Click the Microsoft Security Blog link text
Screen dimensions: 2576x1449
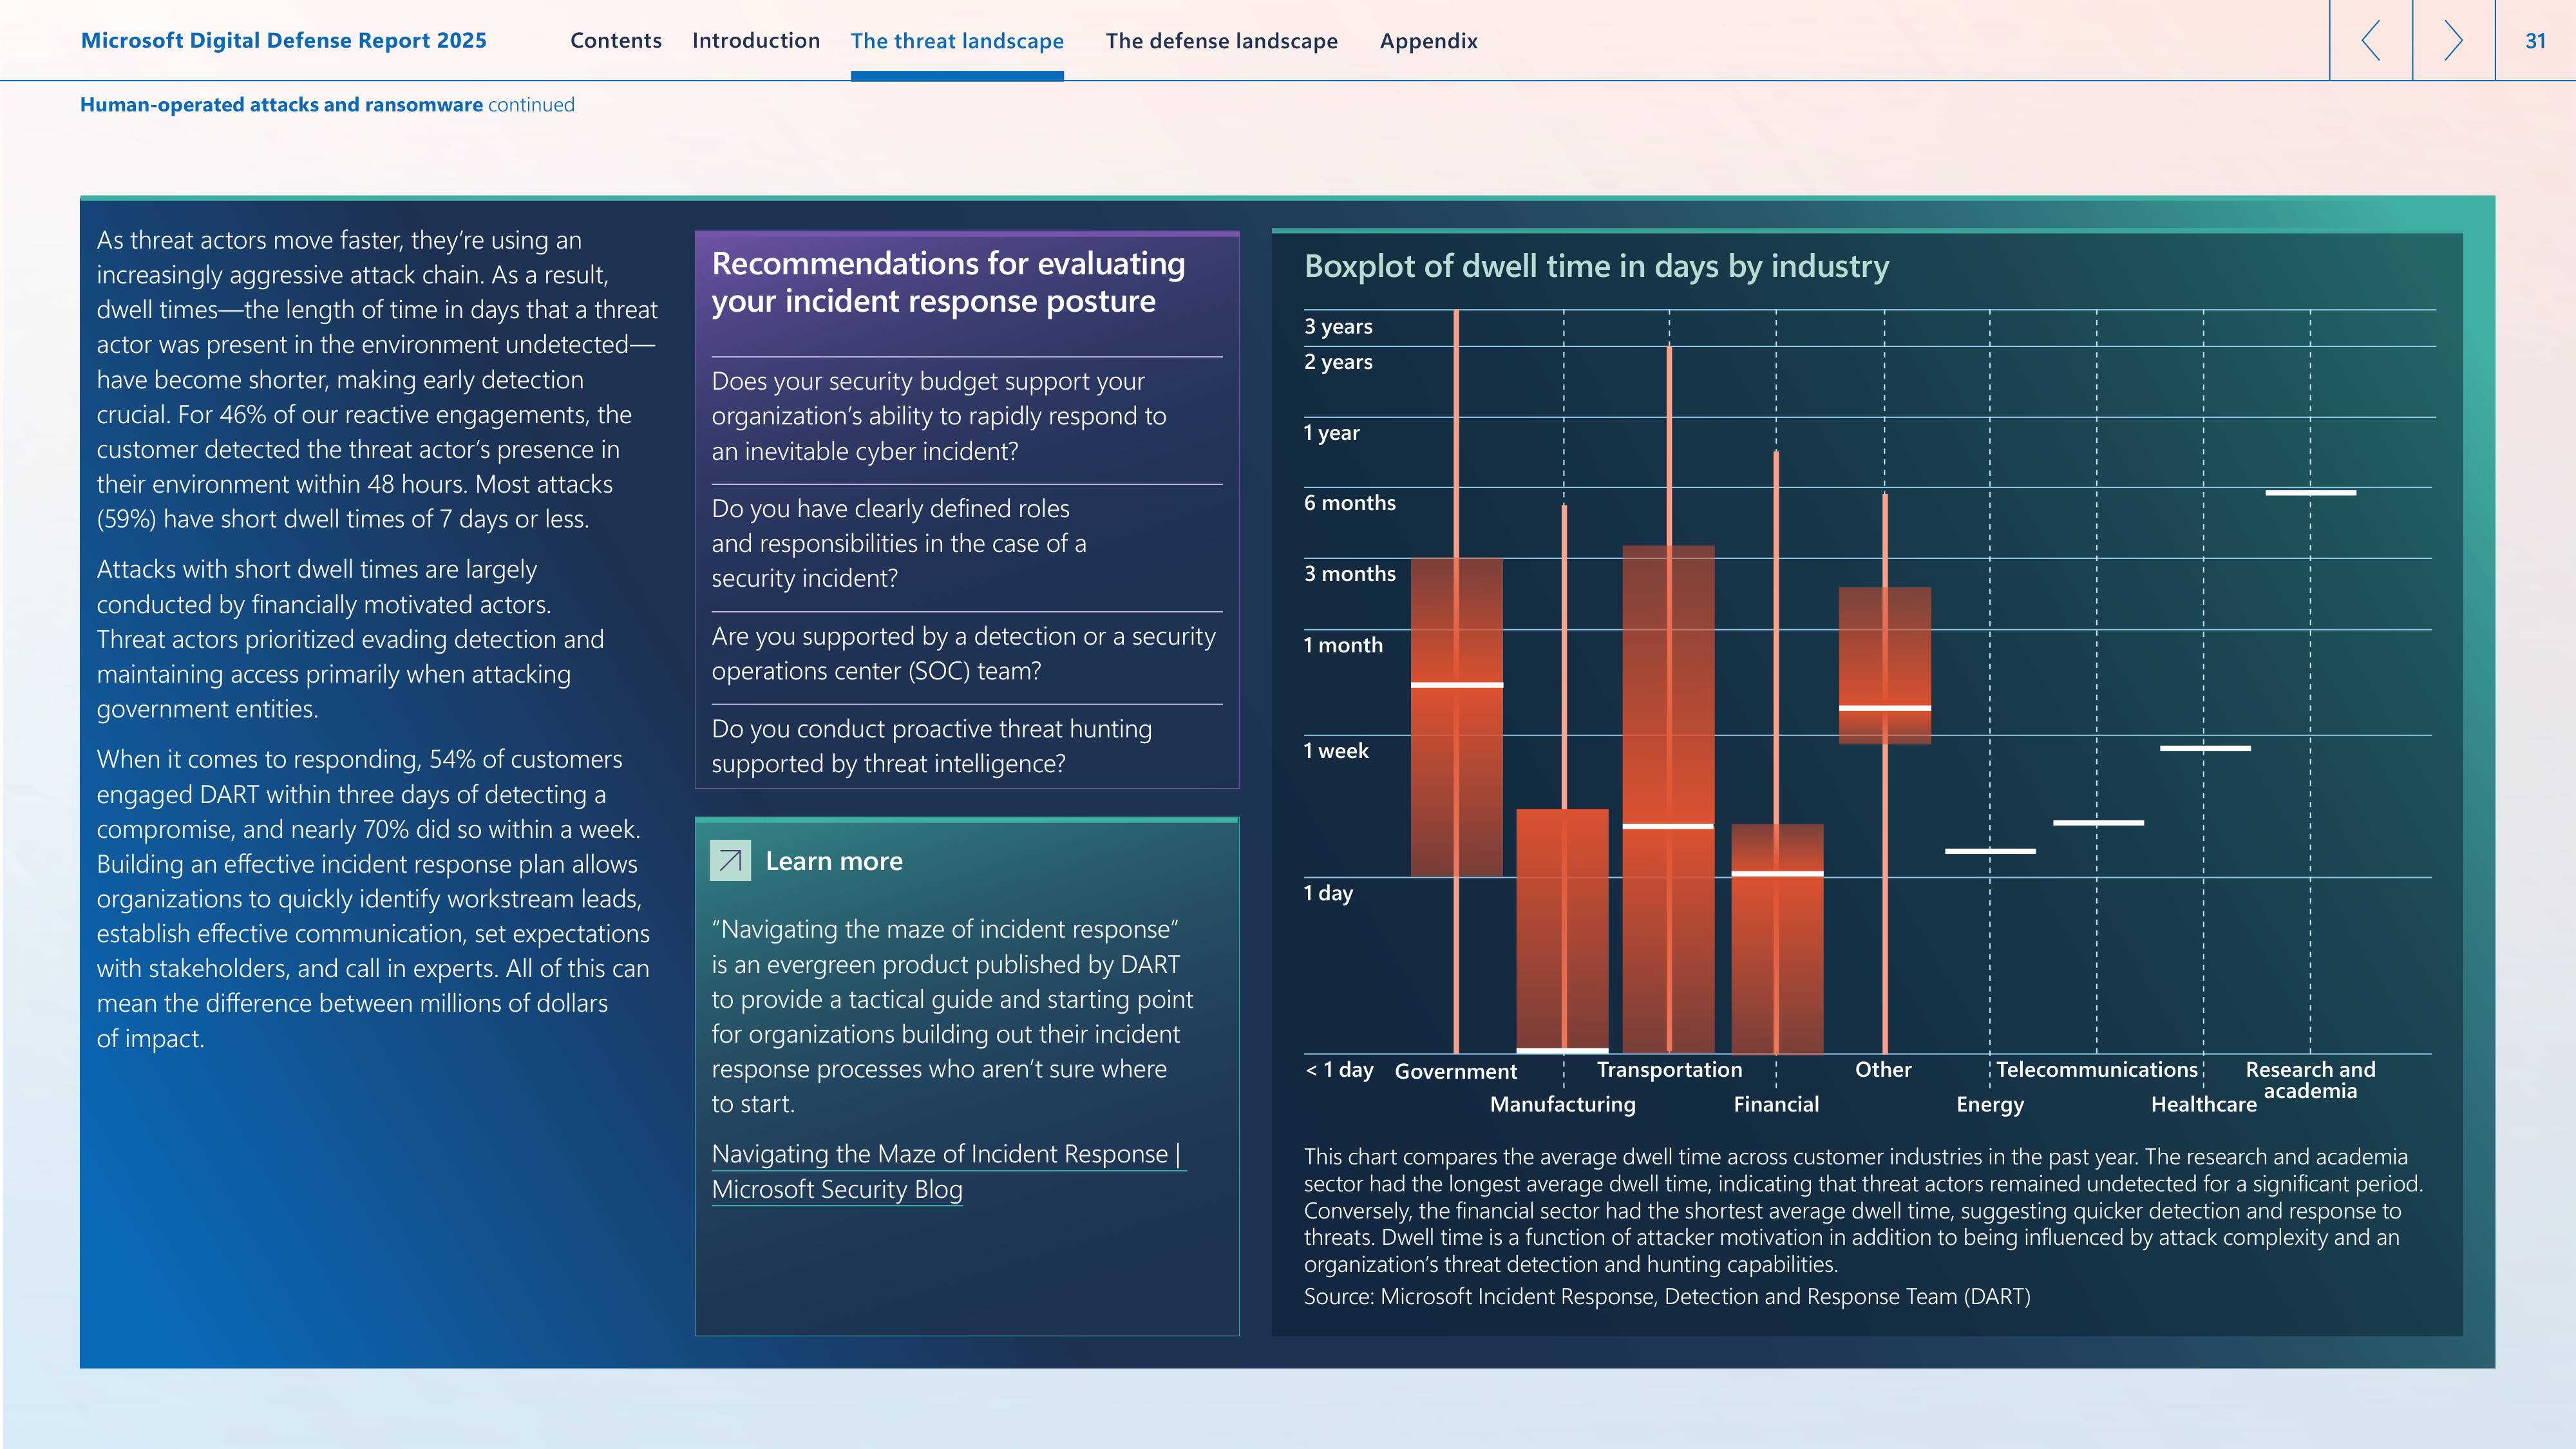(837, 1189)
